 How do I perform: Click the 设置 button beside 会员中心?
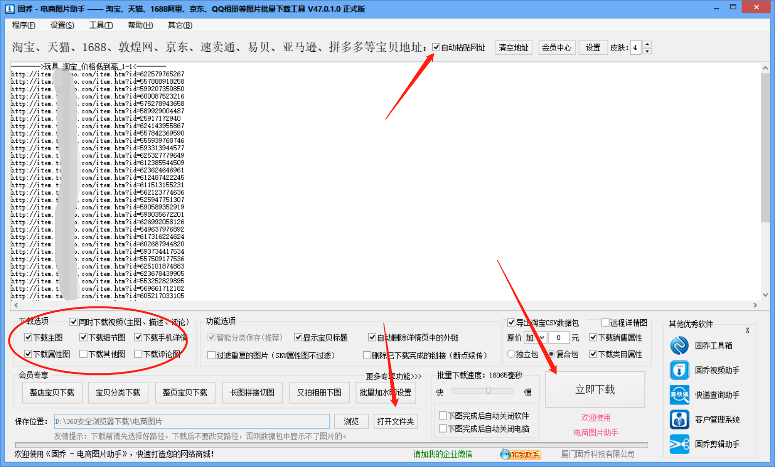pyautogui.click(x=593, y=47)
